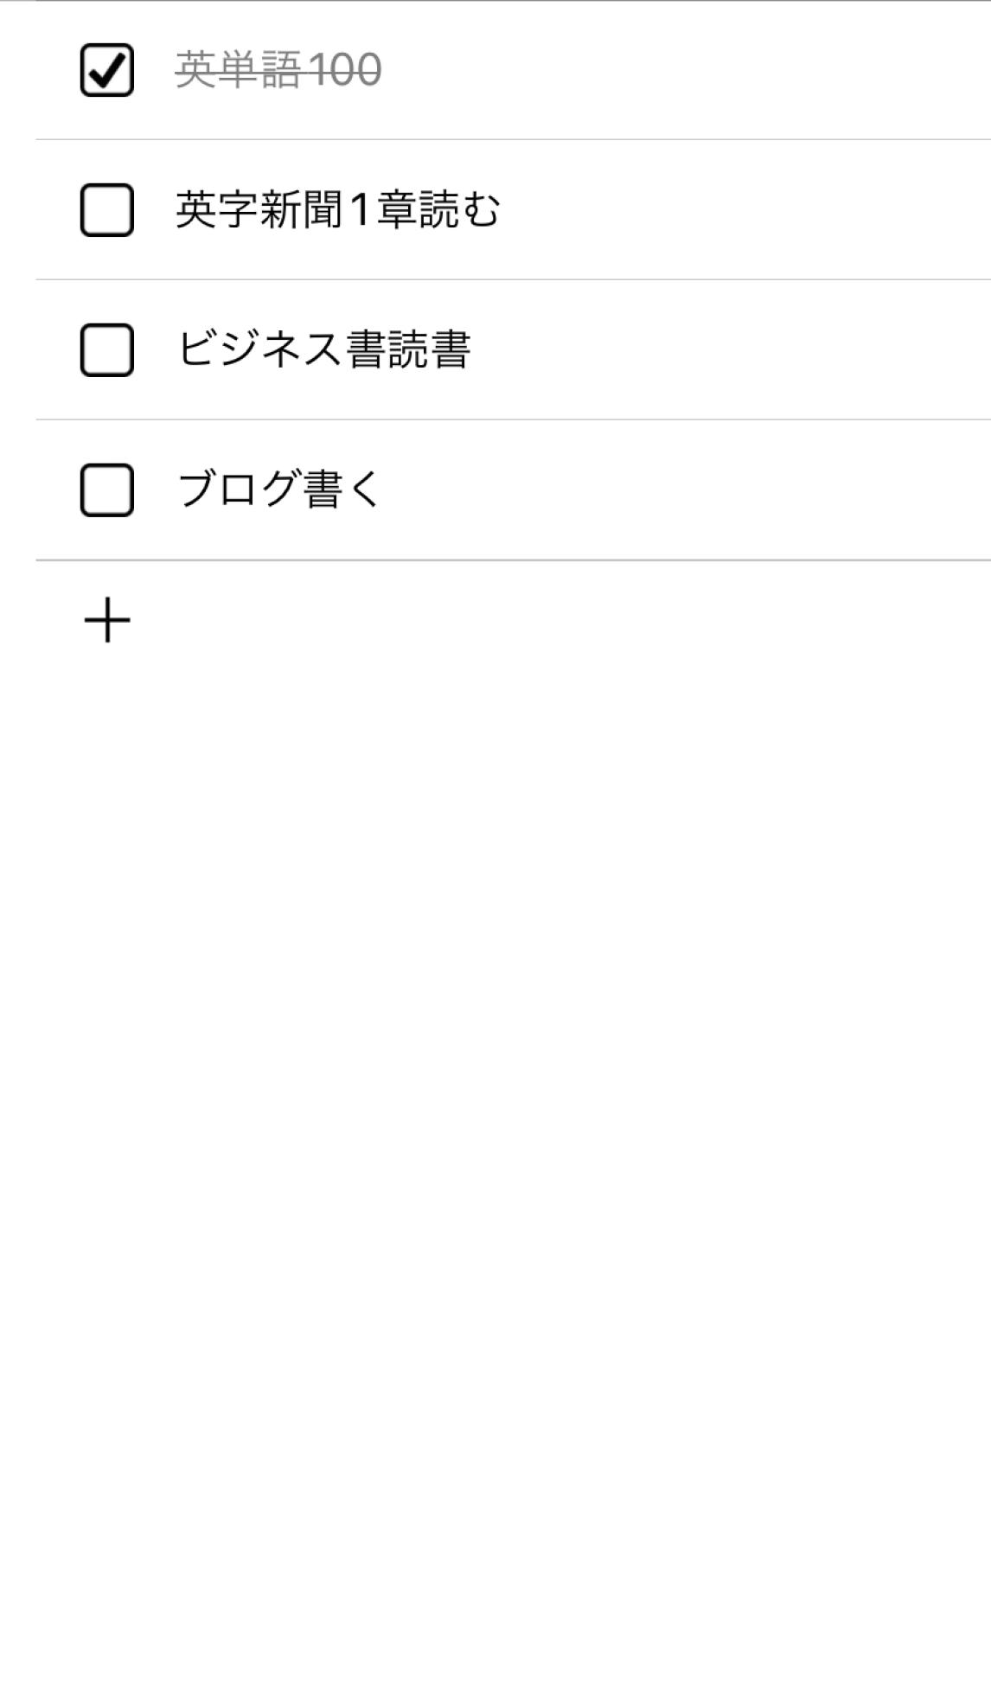
Task: Click the kanji 英単語 in first task
Action: [x=238, y=70]
